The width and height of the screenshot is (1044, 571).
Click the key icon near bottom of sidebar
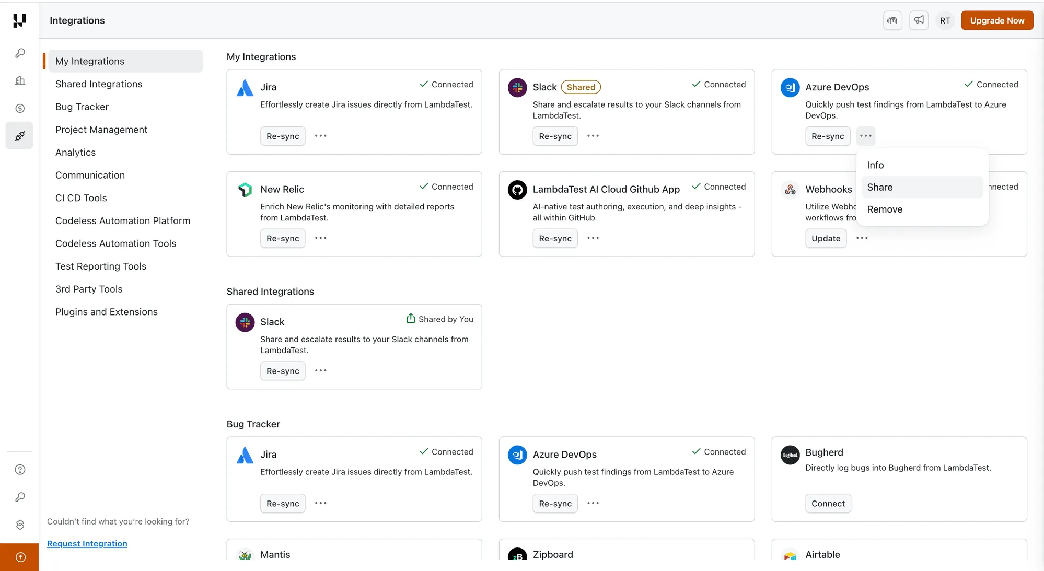click(20, 497)
